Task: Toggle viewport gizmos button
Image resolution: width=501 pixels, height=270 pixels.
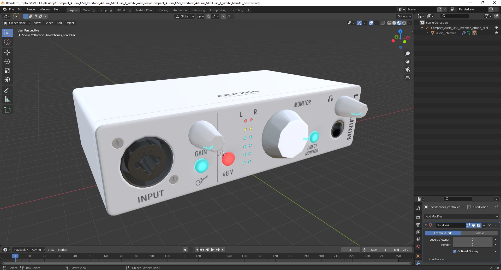Action: tap(359, 23)
